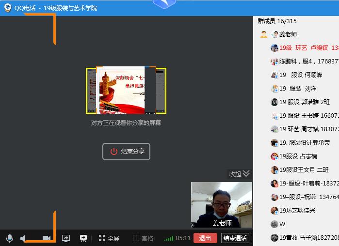Stop sharing with 结束分享 button
The width and height of the screenshot is (339, 246).
[127, 152]
